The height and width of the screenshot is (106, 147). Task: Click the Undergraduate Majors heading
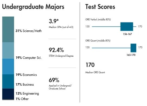(33, 7)
